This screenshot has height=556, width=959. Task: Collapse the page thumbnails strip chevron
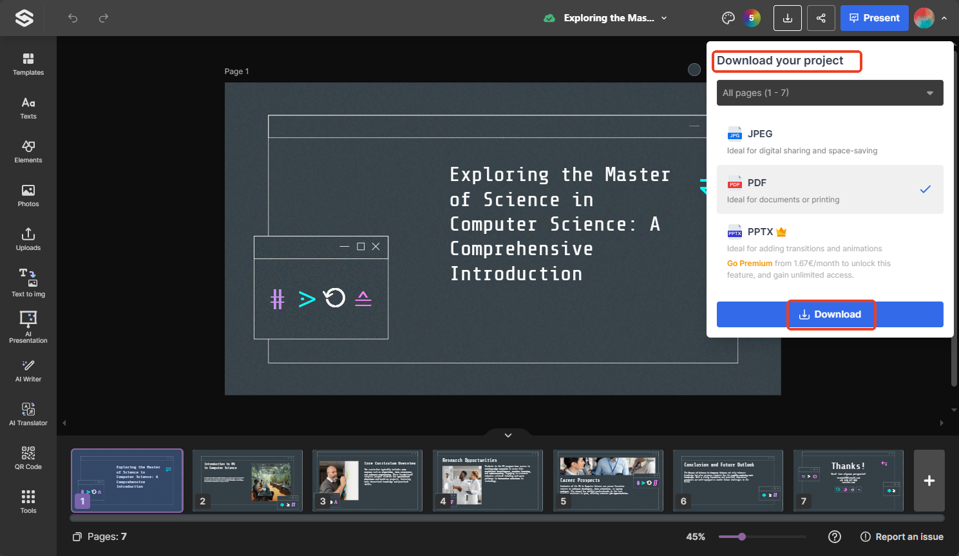(508, 436)
